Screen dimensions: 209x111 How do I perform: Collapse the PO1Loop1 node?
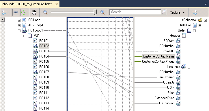(x=19, y=31)
